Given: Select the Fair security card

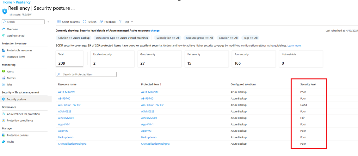Looking at the screenshot, I should point(207,59).
